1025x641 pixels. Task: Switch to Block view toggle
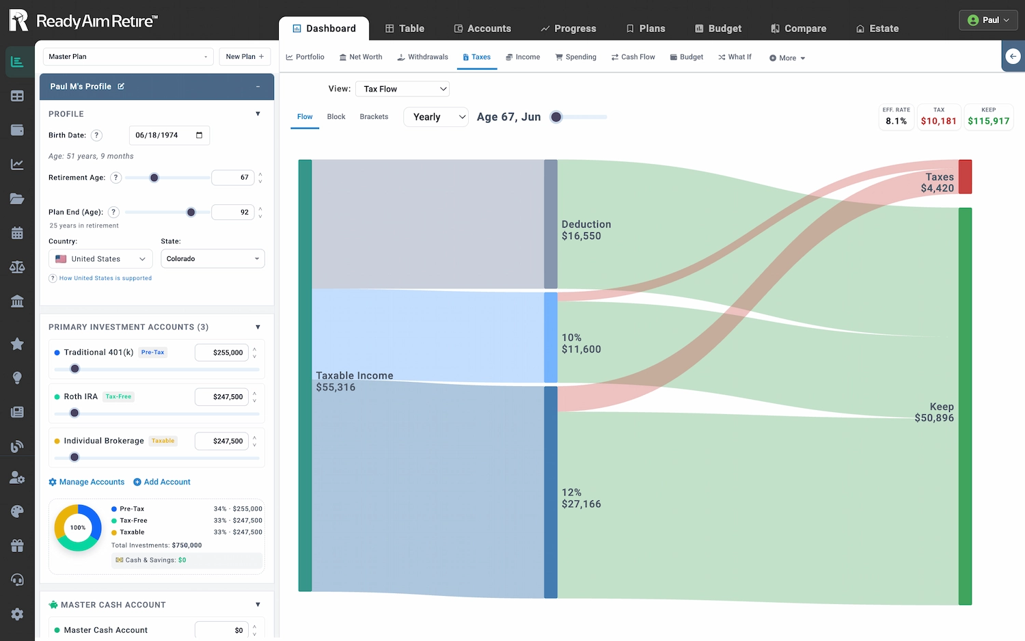(336, 117)
